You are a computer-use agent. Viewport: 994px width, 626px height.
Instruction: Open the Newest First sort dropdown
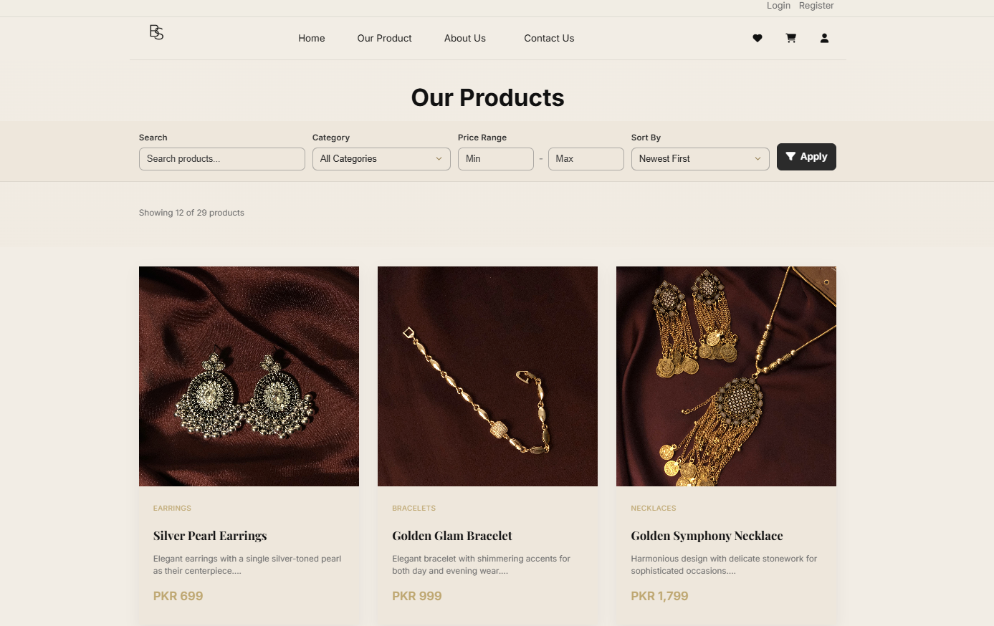700,158
